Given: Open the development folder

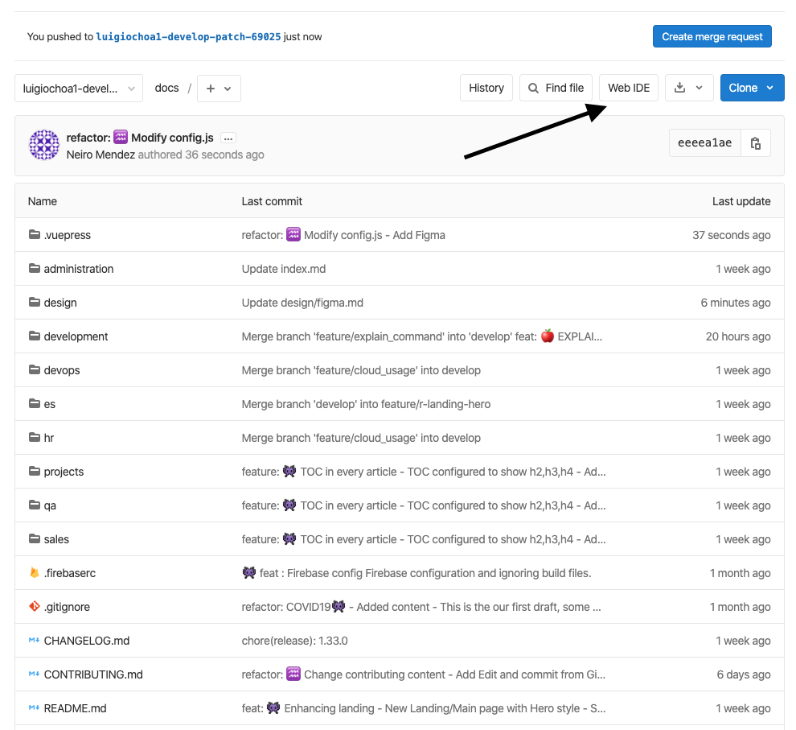Looking at the screenshot, I should click(76, 336).
